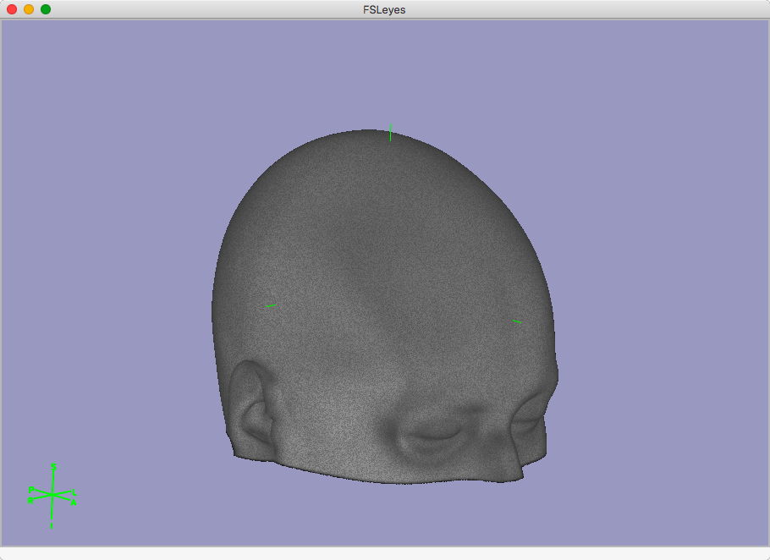The image size is (770, 560).
Task: Select the P label on orientation guide
Action: point(30,489)
